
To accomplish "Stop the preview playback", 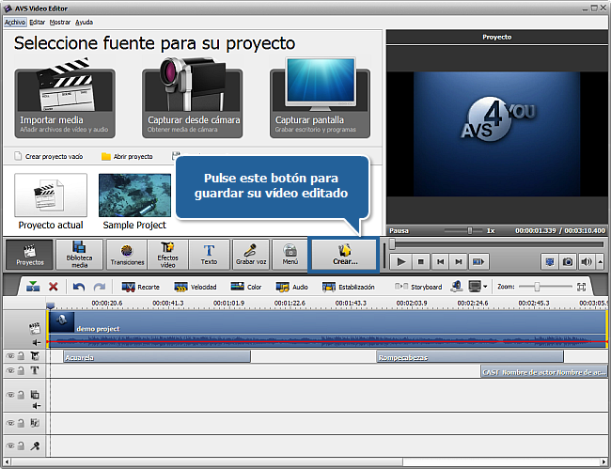I will click(421, 262).
